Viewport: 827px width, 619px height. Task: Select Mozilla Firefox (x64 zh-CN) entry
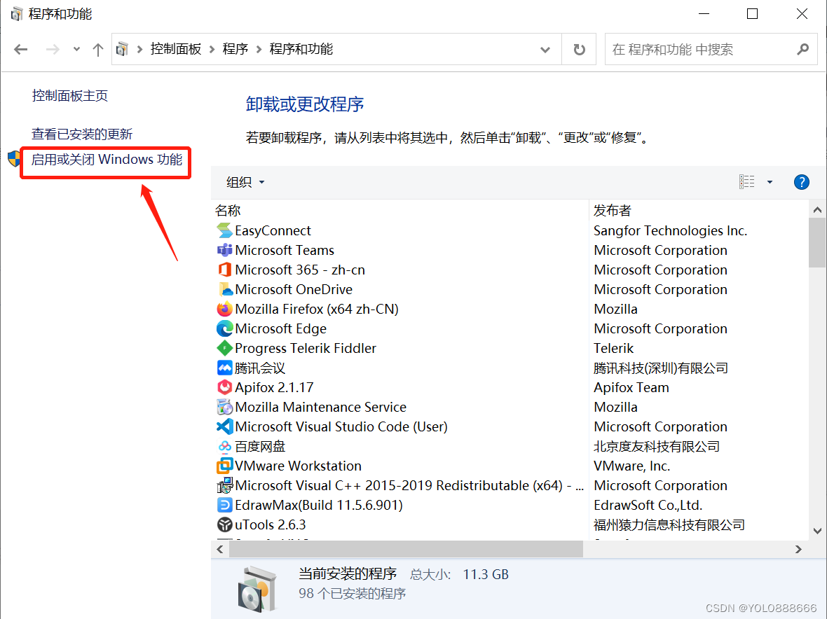317,309
